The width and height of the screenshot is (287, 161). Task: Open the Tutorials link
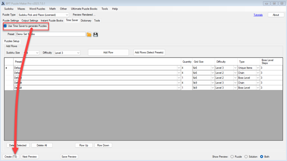pos(258,15)
